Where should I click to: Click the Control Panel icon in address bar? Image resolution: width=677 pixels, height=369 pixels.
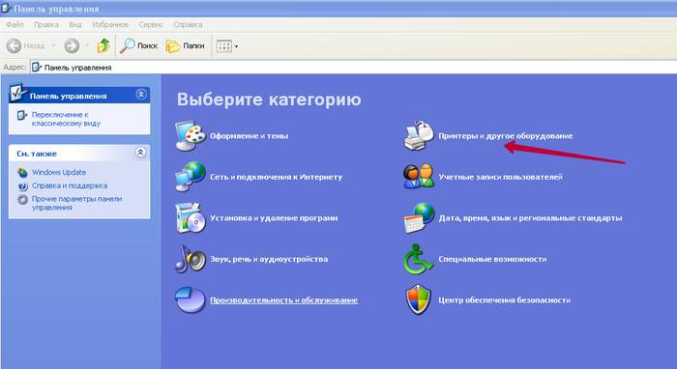37,68
